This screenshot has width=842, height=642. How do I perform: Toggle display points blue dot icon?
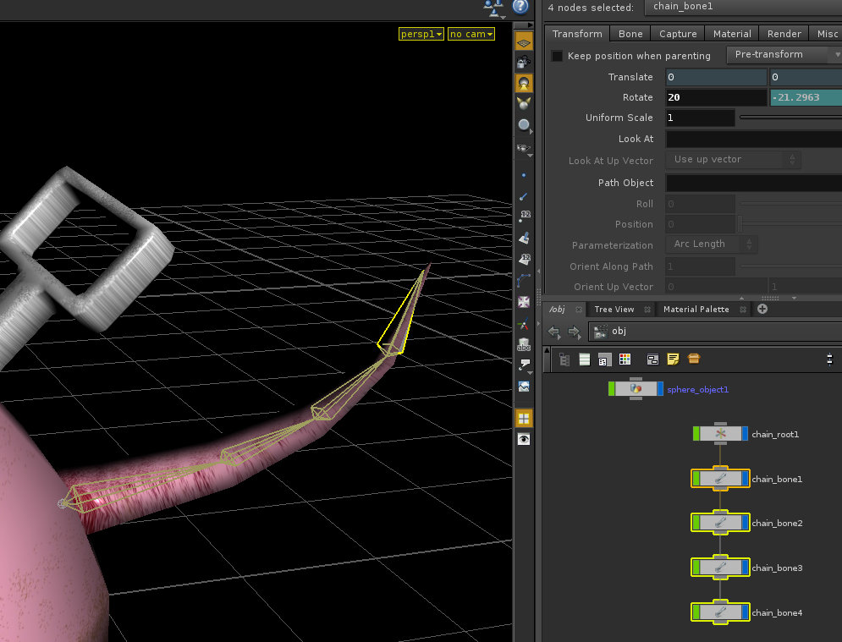pos(524,175)
